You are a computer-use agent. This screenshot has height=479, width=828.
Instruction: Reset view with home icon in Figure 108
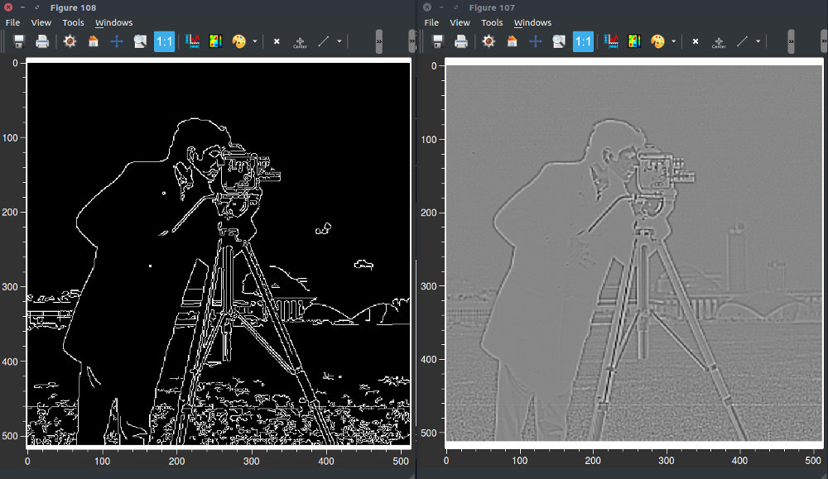pyautogui.click(x=93, y=41)
